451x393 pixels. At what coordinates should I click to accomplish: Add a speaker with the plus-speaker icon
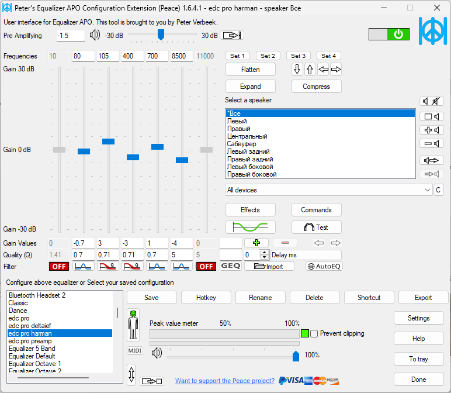tap(432, 130)
